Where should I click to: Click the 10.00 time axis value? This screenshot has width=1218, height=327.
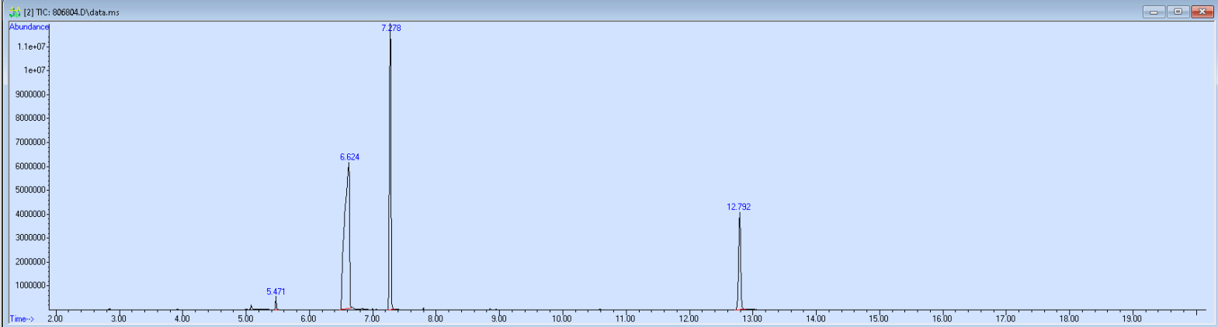[x=562, y=318]
